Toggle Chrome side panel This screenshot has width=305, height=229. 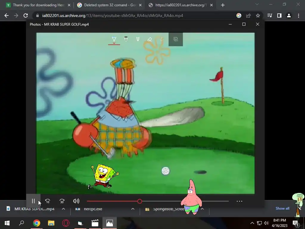[279, 16]
